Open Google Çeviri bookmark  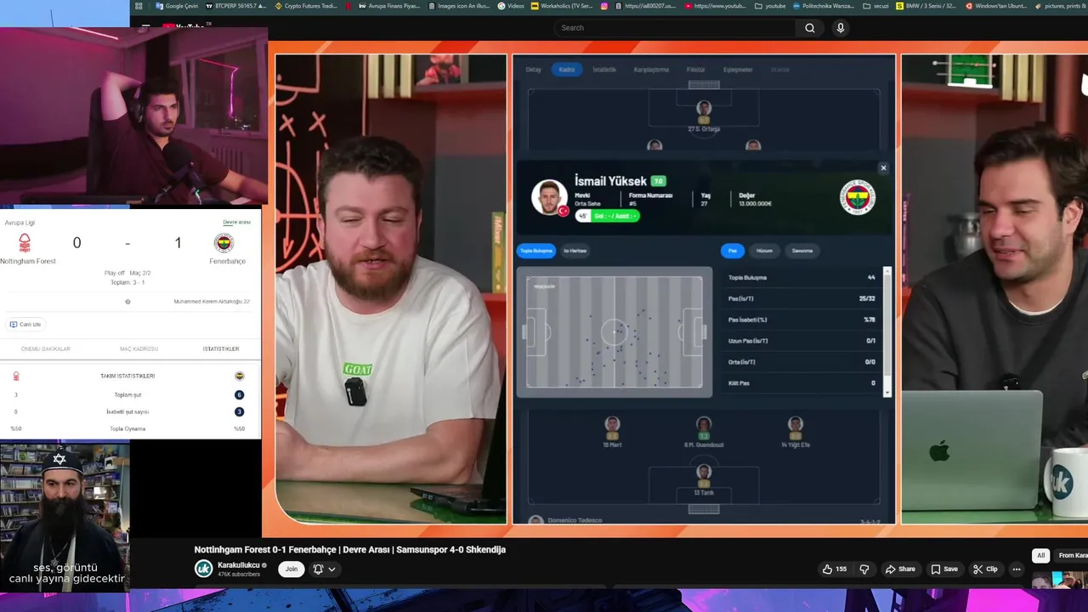pyautogui.click(x=176, y=6)
